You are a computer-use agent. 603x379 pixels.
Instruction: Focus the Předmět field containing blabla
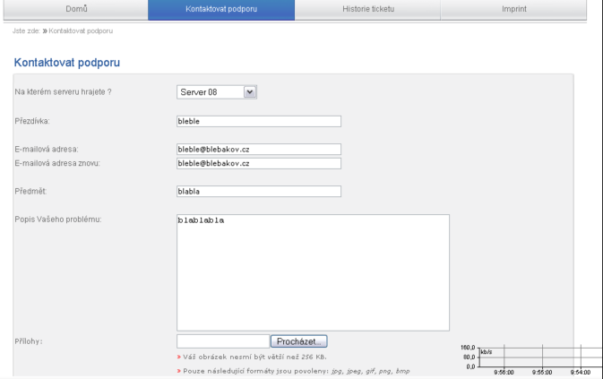coord(259,191)
